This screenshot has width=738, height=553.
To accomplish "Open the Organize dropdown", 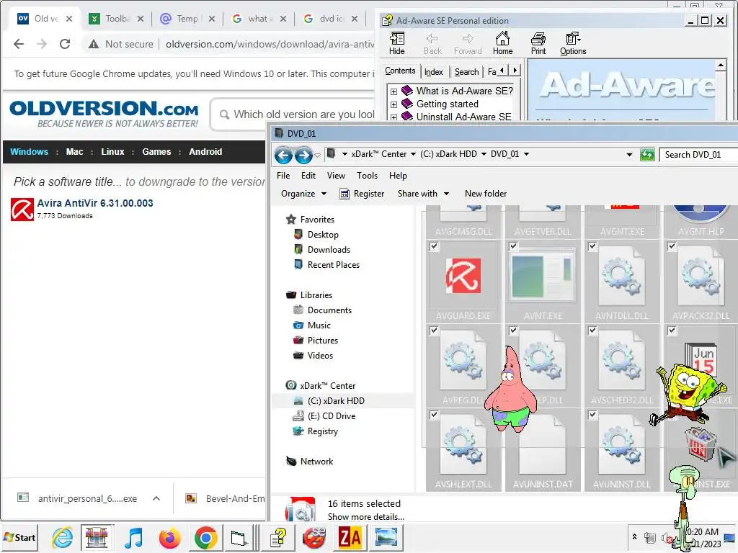I will coord(303,194).
